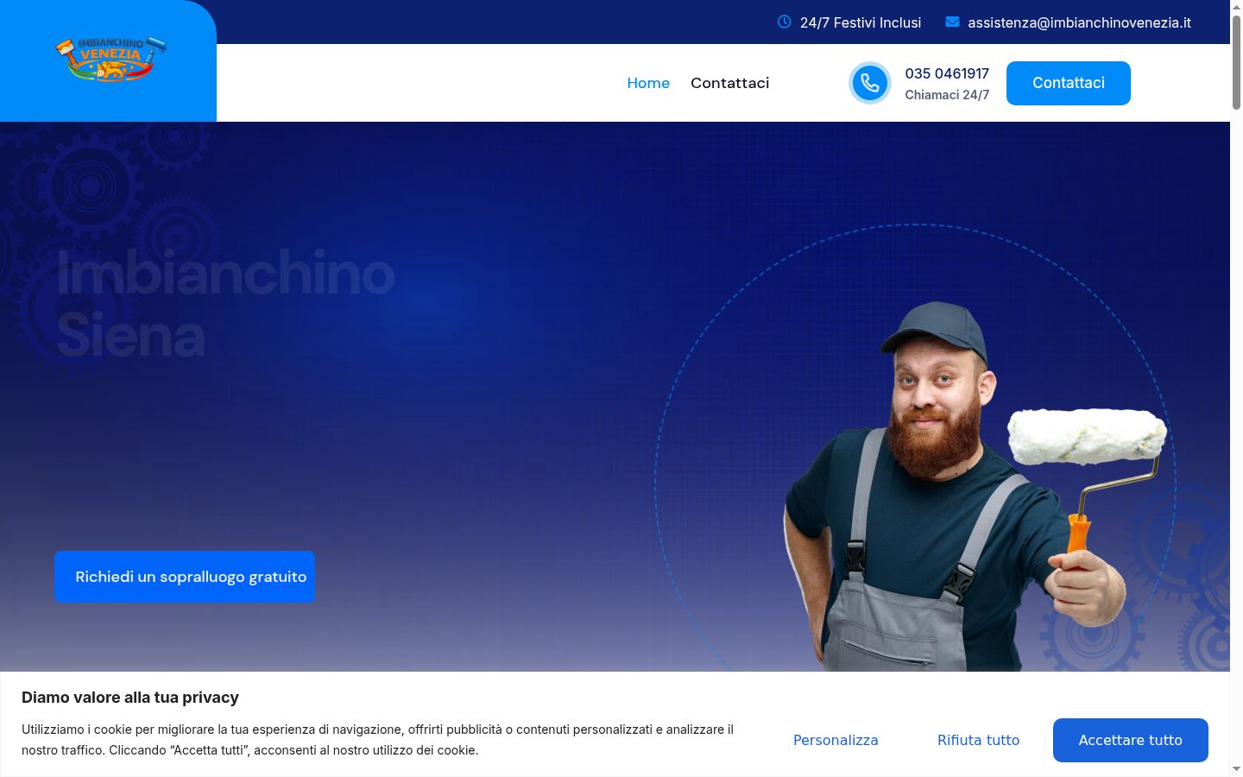Click the blue Contattaci header button
Image resolution: width=1243 pixels, height=777 pixels.
coord(1069,83)
